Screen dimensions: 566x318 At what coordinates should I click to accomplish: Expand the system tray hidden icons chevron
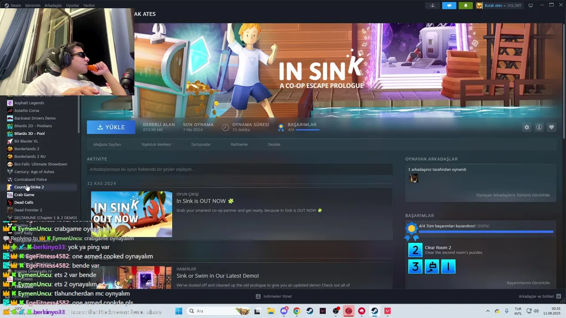coord(488,311)
